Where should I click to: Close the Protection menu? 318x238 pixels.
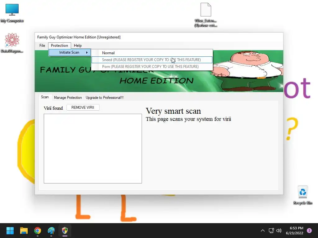(59, 46)
